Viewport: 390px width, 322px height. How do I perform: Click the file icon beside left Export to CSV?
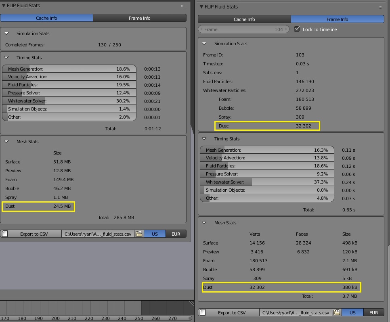(4, 234)
